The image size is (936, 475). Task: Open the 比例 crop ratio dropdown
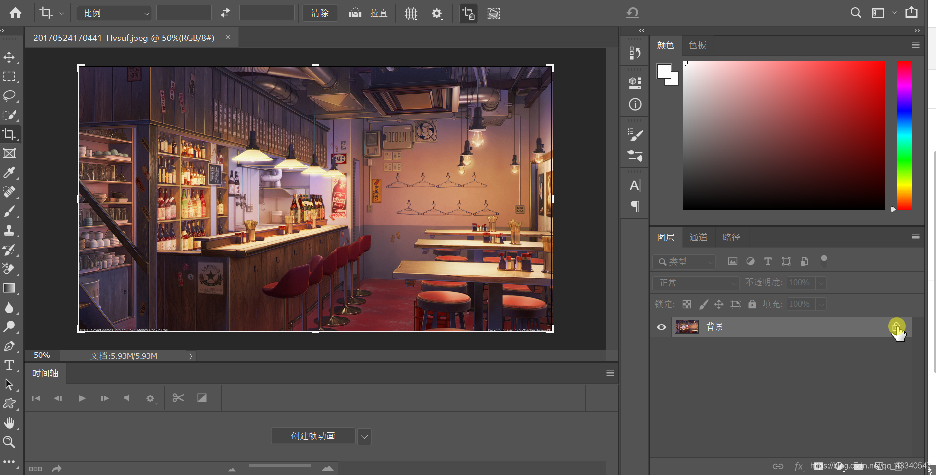click(114, 13)
